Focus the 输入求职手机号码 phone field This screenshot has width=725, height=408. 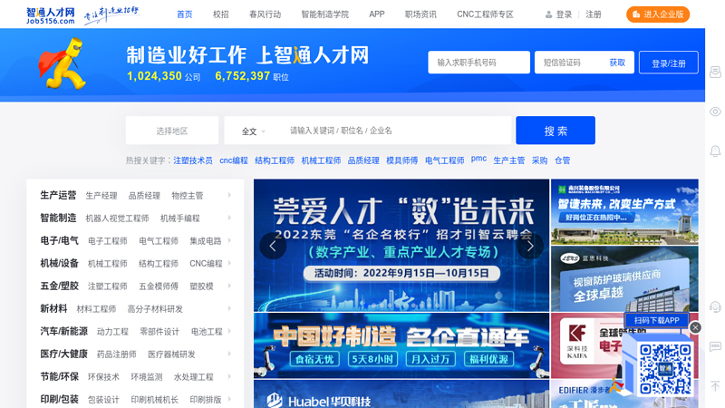[478, 63]
